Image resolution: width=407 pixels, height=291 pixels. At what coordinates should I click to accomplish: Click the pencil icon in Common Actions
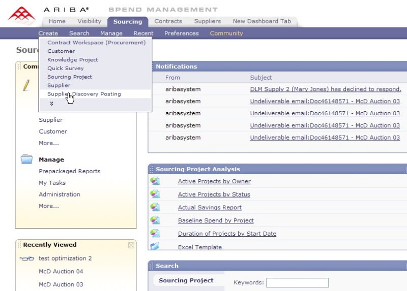(x=26, y=85)
